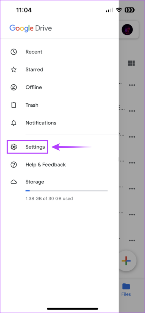Tap the colorful plus new button

[x=126, y=261]
